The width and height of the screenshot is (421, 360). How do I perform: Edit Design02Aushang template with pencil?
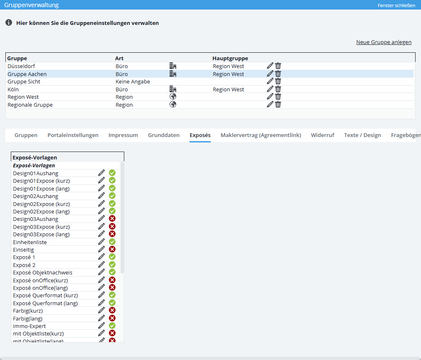pos(101,196)
